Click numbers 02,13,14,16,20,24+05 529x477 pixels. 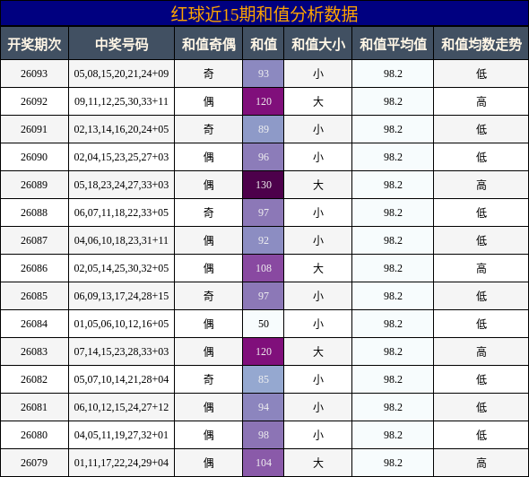121,129
